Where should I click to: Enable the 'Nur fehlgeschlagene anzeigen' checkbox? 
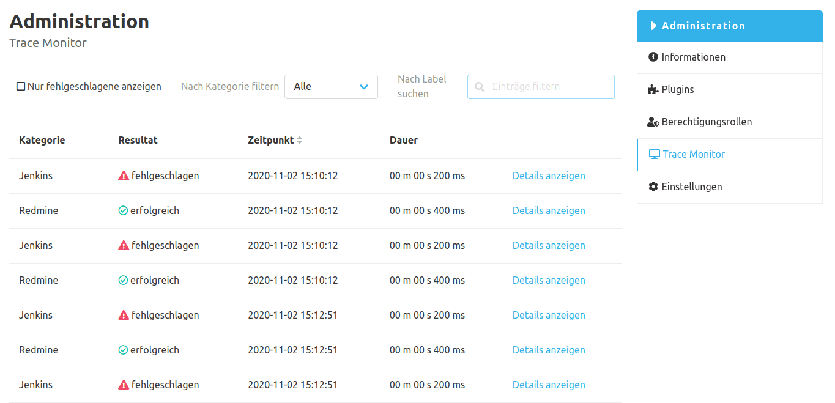[x=21, y=86]
